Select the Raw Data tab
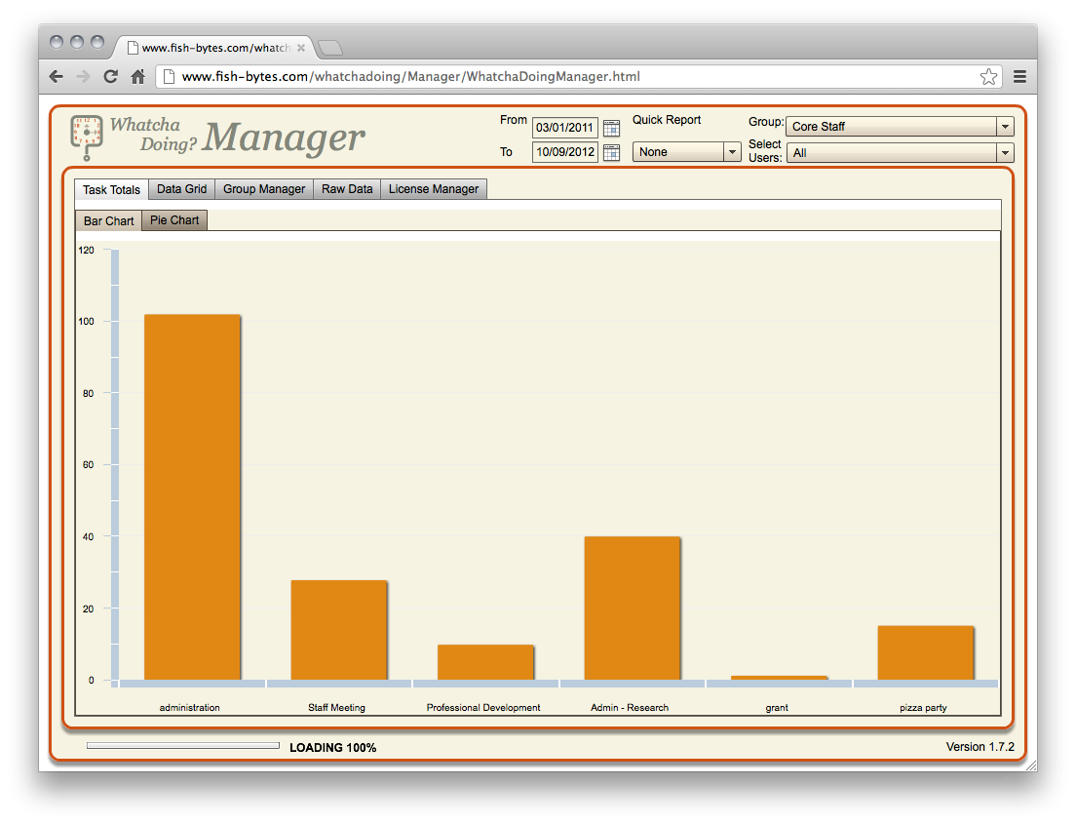Screen dimensions: 1076x825 347,189
